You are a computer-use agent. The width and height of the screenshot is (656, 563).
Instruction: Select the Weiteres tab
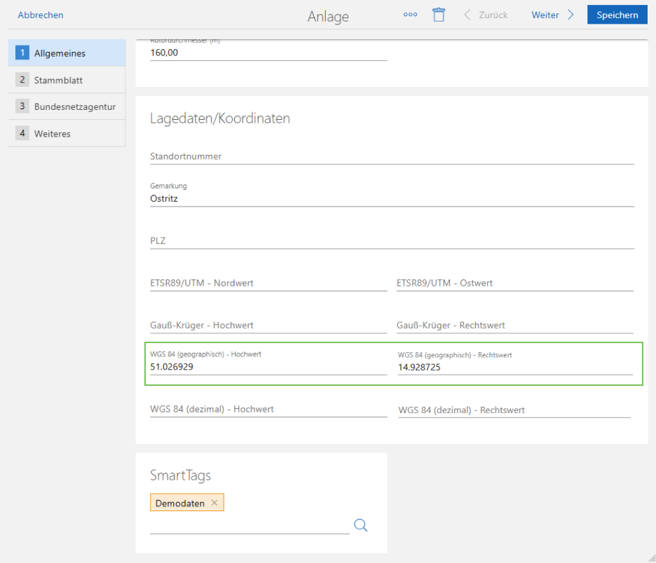click(x=67, y=133)
